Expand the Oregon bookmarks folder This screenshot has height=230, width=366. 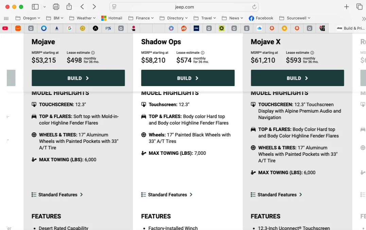[x=28, y=18]
